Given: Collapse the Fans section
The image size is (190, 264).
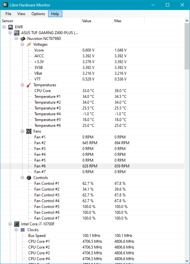Looking at the screenshot, I should click(x=22, y=131).
